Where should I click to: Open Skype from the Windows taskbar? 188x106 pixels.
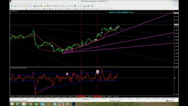coord(42,104)
